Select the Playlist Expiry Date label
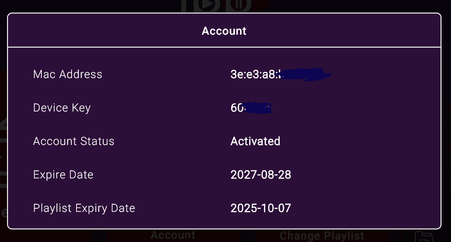Image resolution: width=451 pixels, height=242 pixels. click(84, 208)
